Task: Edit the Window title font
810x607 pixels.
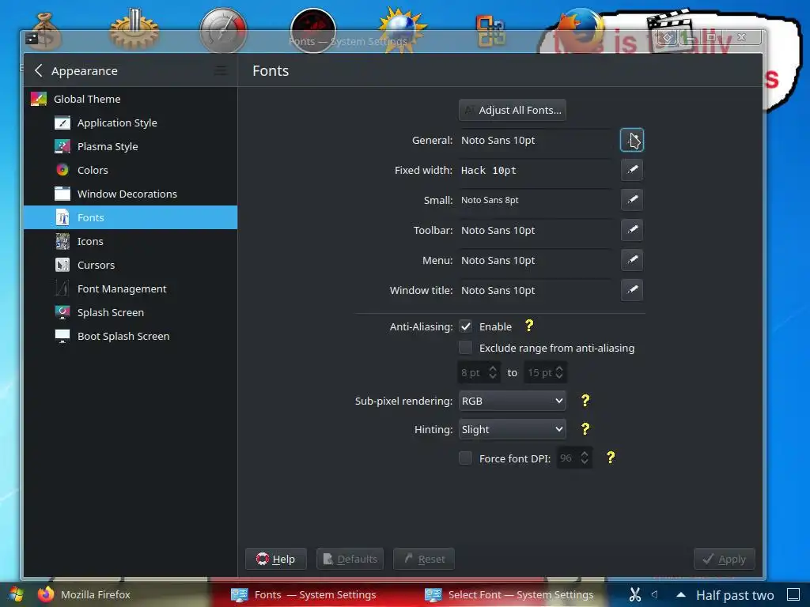Action: [x=632, y=290]
